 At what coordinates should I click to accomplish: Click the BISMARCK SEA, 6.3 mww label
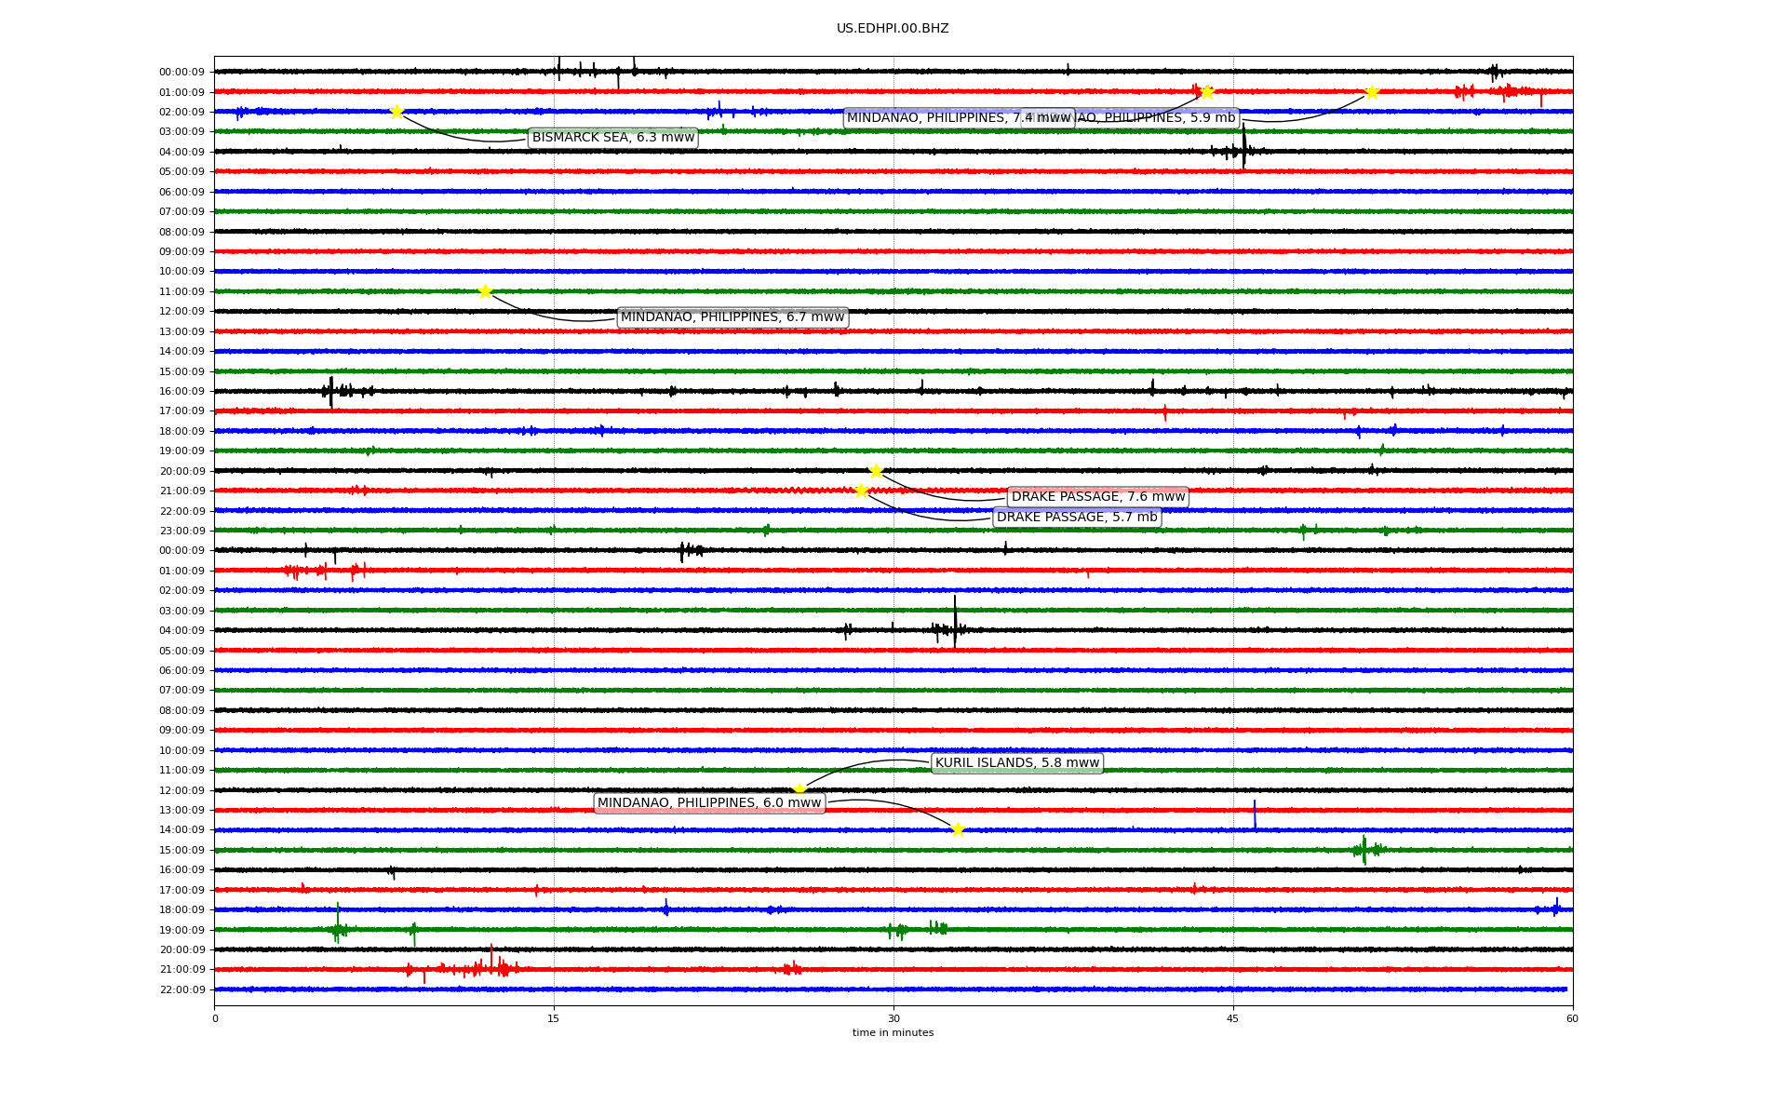(x=612, y=138)
